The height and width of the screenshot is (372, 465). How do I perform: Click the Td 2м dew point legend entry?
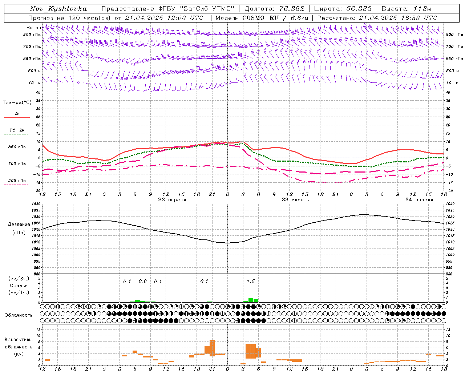(x=17, y=130)
